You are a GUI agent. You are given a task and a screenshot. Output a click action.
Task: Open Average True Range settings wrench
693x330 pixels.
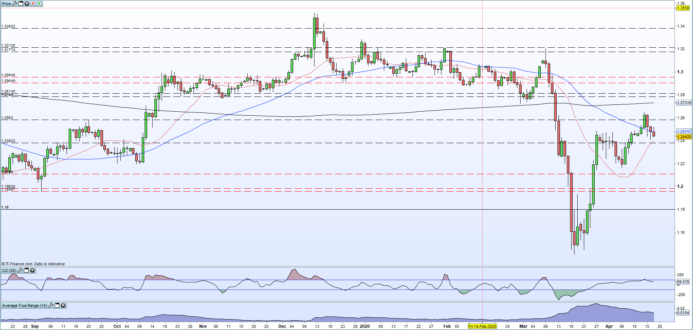point(51,305)
